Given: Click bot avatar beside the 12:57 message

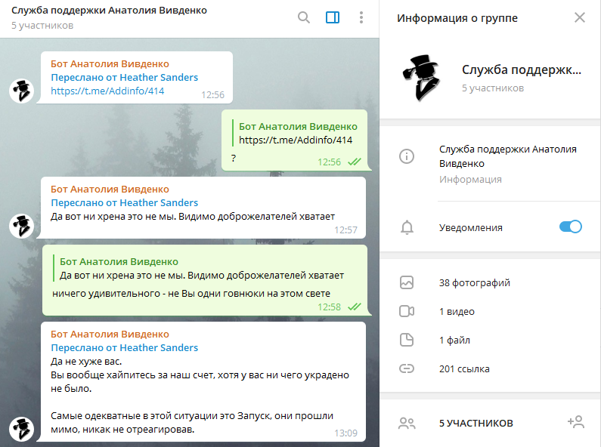Looking at the screenshot, I should point(21,226).
